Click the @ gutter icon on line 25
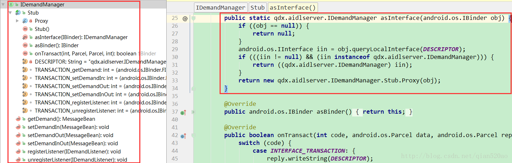Viewport: 512px width, 163px height. 185,18
